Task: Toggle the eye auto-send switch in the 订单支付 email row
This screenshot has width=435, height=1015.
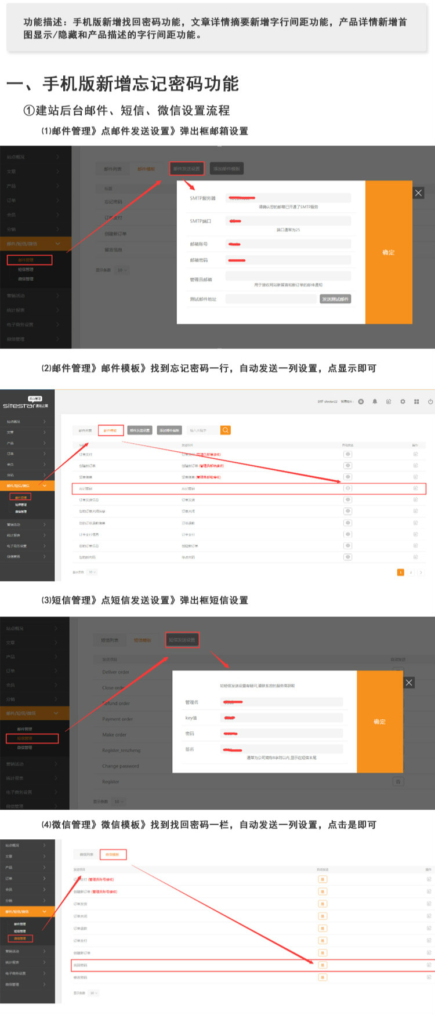Action: [347, 454]
